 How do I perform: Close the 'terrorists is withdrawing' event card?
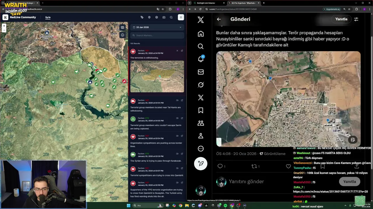tap(177, 51)
